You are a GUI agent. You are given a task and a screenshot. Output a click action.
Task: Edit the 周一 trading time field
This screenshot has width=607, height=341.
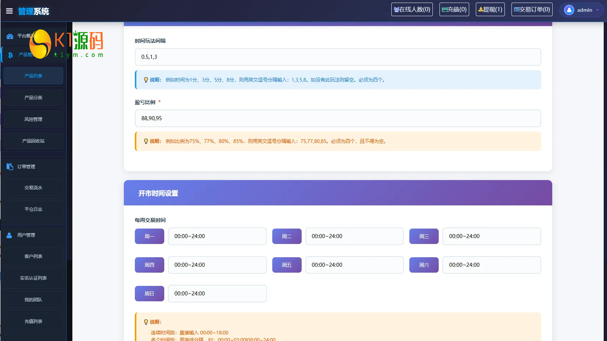[217, 236]
